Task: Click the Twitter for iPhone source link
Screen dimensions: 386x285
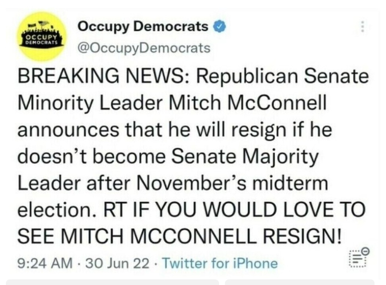Action: 220,262
